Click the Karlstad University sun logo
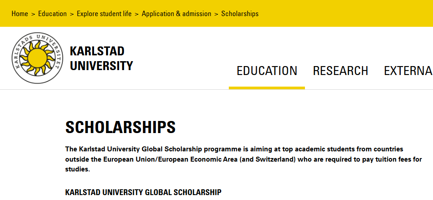This screenshot has height=200, width=433. click(x=35, y=58)
